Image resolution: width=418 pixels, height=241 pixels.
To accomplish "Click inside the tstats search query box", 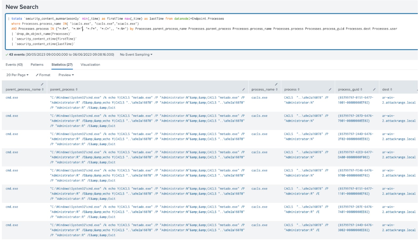I will pos(211,31).
